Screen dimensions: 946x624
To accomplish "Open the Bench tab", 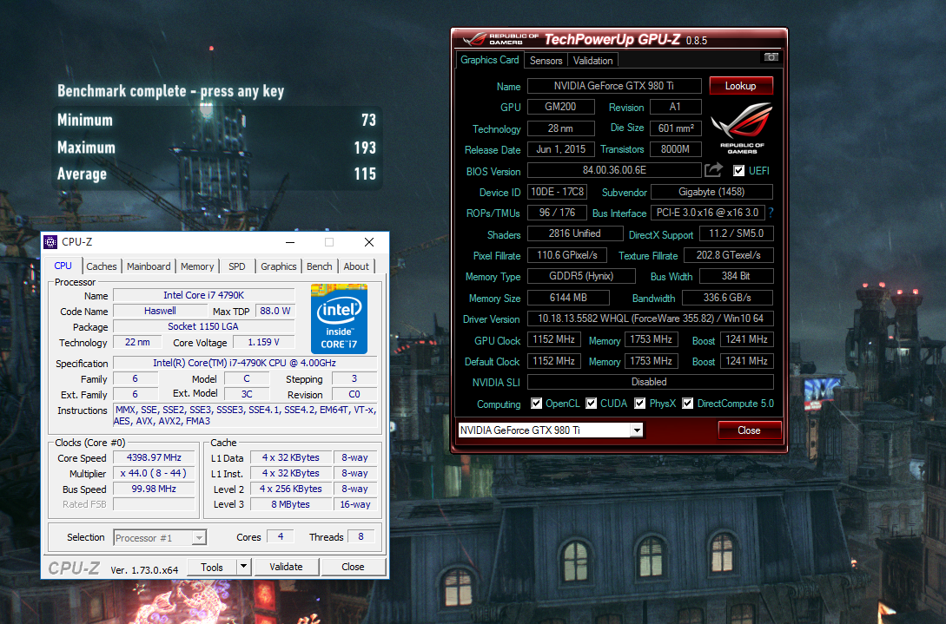I will 319,266.
